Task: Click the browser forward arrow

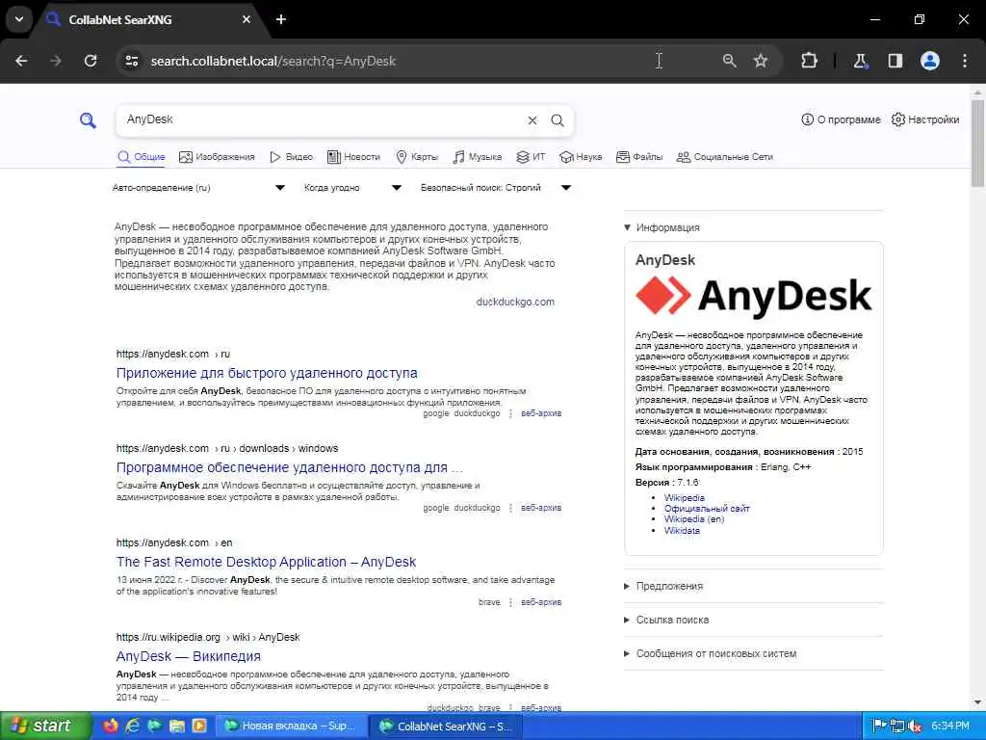Action: (x=56, y=61)
